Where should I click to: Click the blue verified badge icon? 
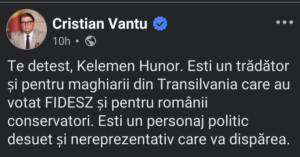(160, 24)
